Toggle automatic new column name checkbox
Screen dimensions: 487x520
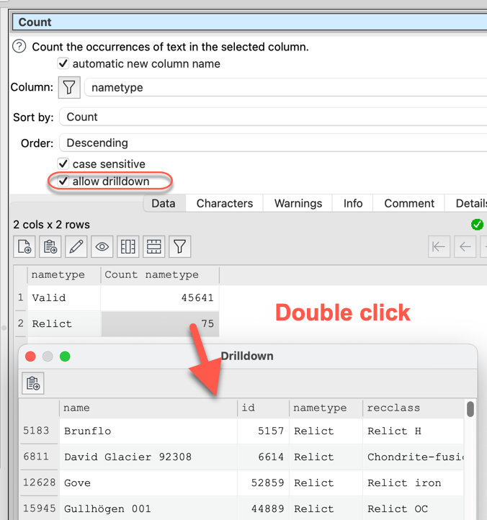[x=63, y=64]
